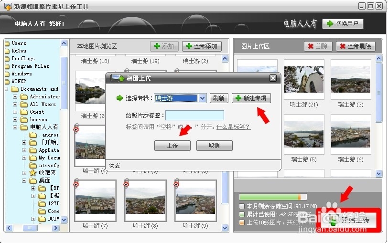Image resolution: width=388 pixels, height=243 pixels.
Task: Expand the My Docu folder node
Action: 24,158
